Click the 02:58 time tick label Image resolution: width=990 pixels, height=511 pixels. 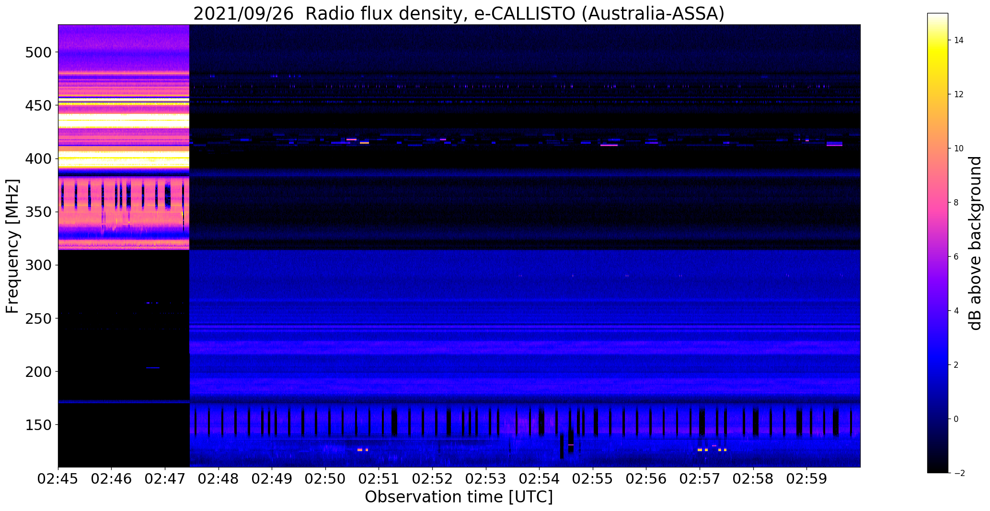coord(753,479)
